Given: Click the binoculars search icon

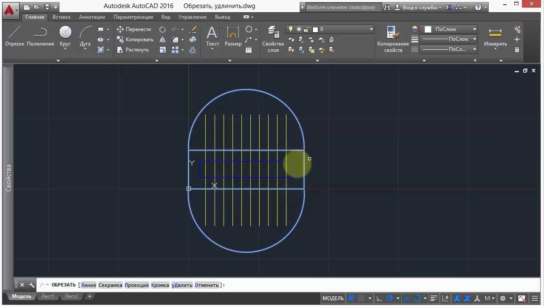Looking at the screenshot, I should [387, 7].
